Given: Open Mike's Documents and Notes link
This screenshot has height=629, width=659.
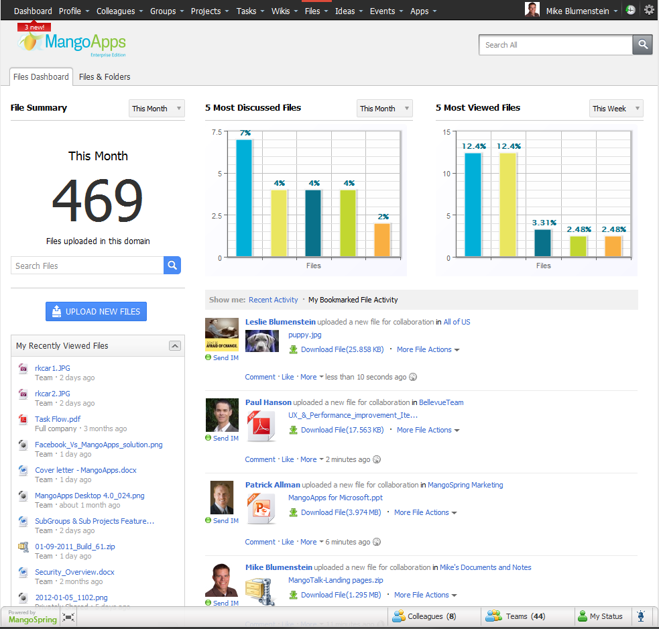Looking at the screenshot, I should [485, 567].
